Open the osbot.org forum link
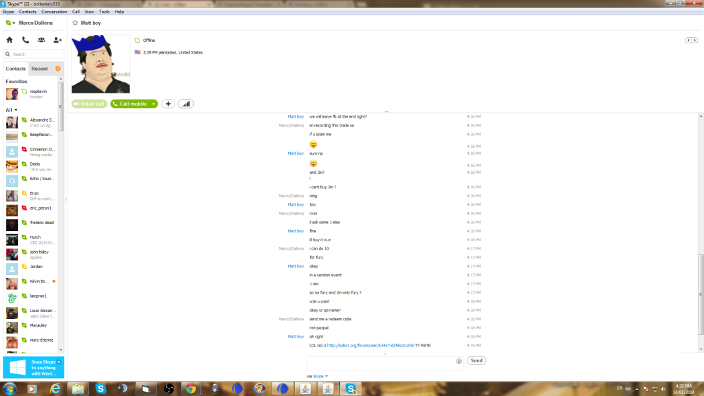 (x=370, y=345)
